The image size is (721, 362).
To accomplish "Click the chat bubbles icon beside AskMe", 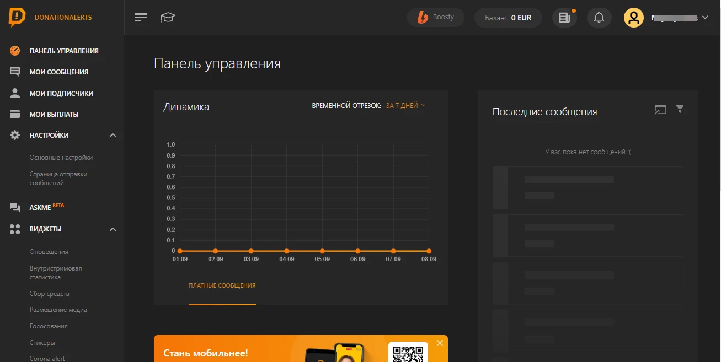I will point(15,208).
